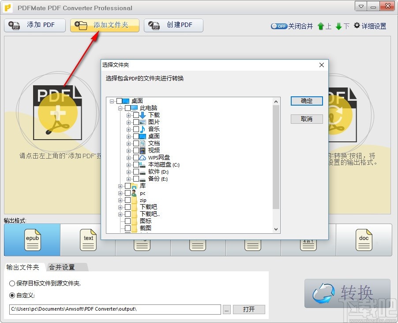This screenshot has width=398, height=323.
Task: Expand the 下载吧 folder node
Action: point(120,208)
